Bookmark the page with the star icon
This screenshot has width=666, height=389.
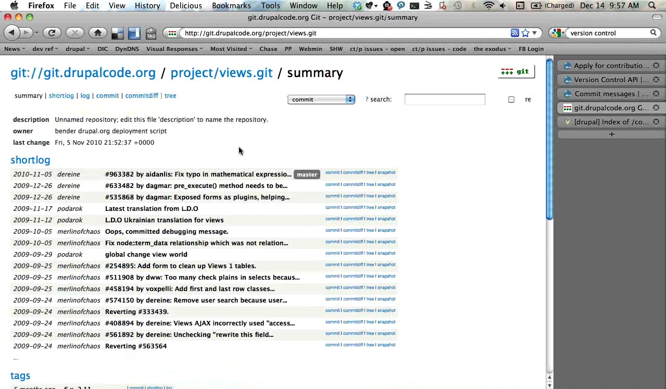(525, 33)
